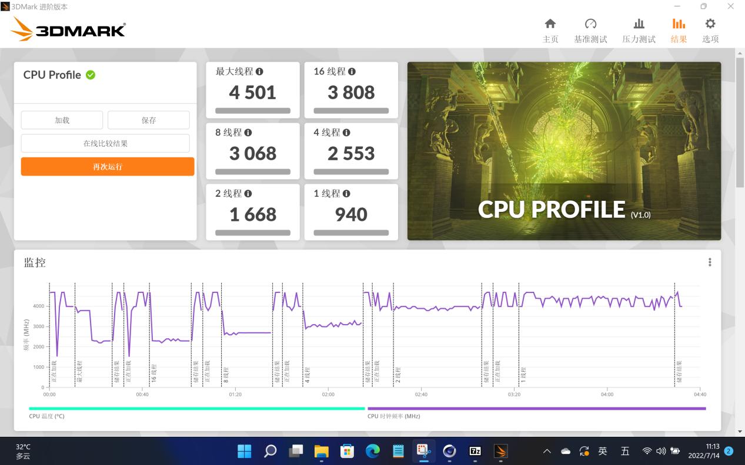
Task: Click the OneDrive cloud tray icon
Action: [566, 451]
